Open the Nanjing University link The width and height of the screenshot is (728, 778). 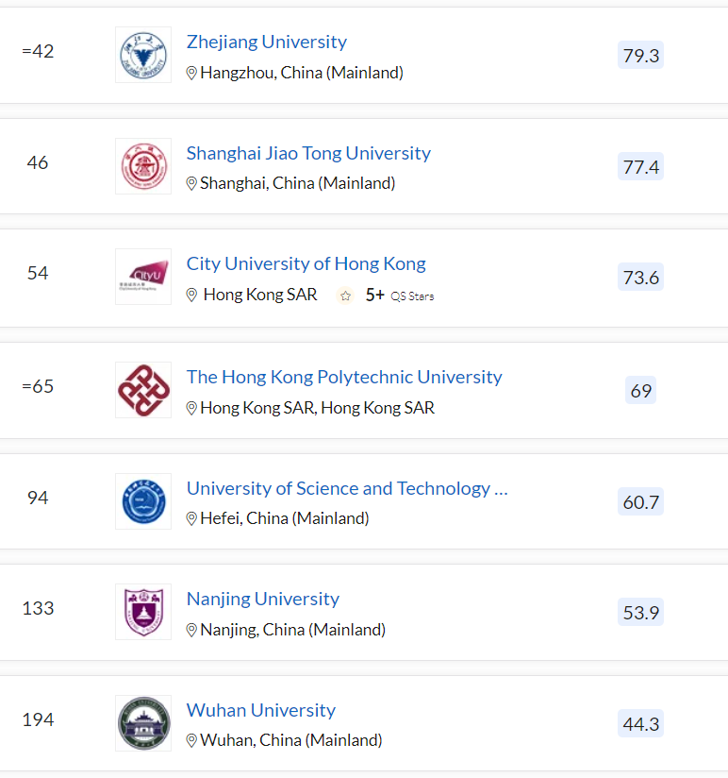(x=262, y=599)
